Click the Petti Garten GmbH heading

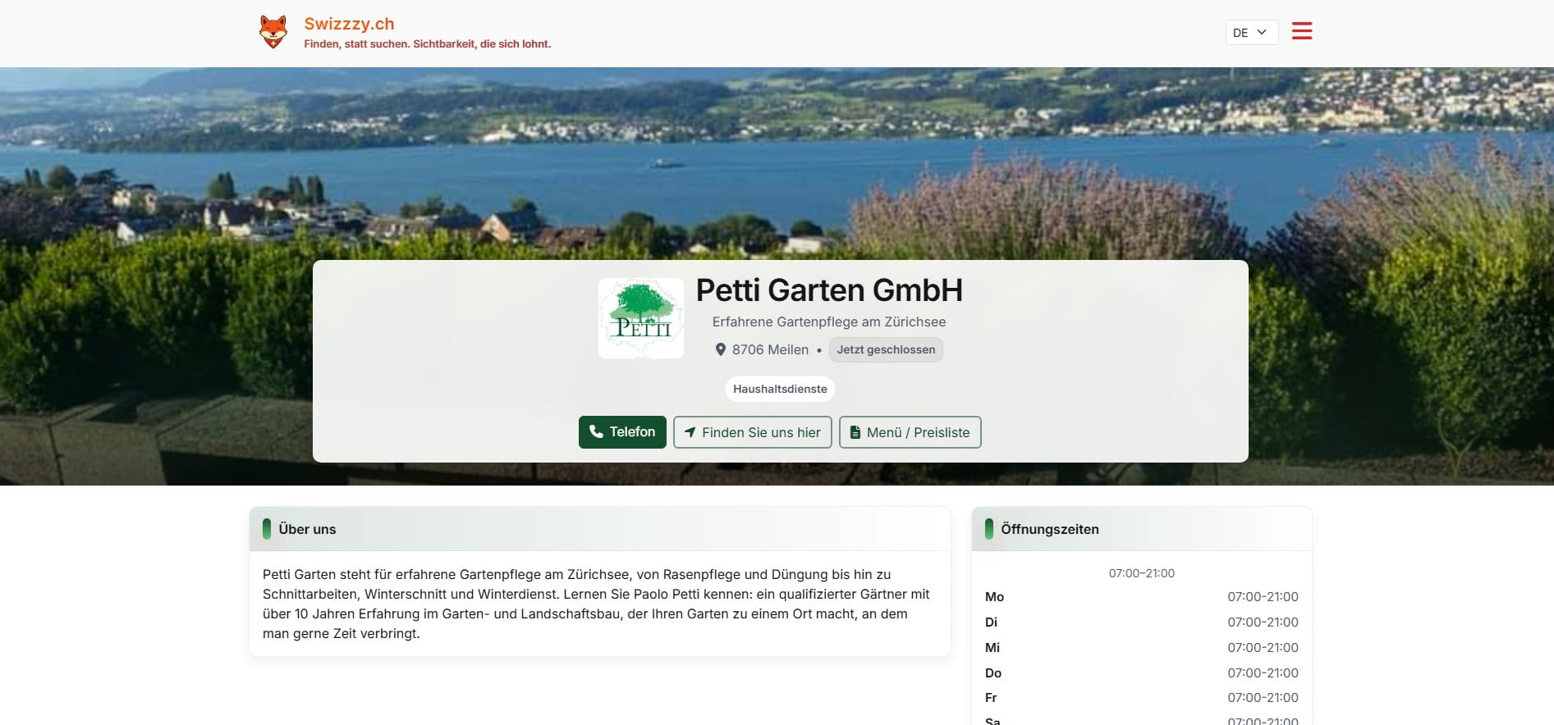[828, 290]
